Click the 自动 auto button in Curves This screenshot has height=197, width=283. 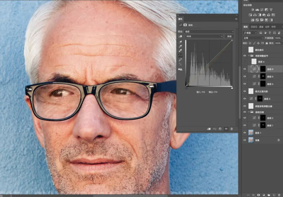coord(230,36)
